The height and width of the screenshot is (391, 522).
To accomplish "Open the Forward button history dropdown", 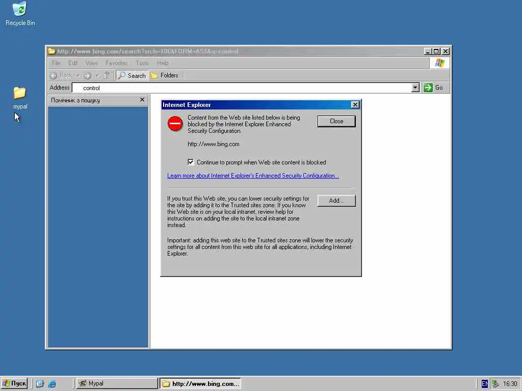I will (x=97, y=75).
